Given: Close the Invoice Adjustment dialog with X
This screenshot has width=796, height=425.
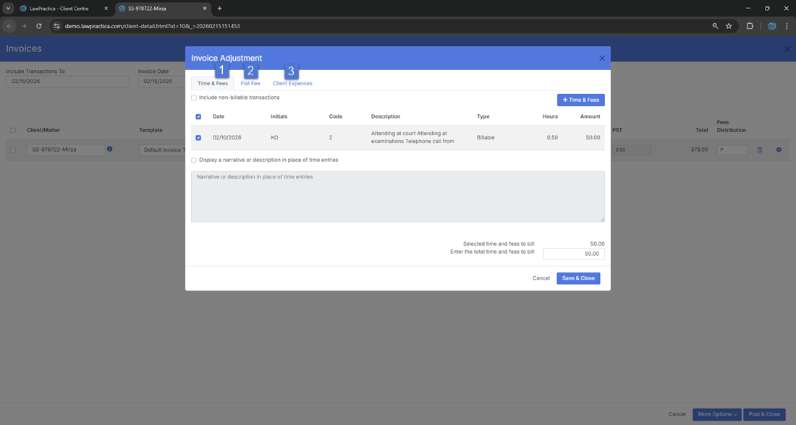Looking at the screenshot, I should [601, 59].
